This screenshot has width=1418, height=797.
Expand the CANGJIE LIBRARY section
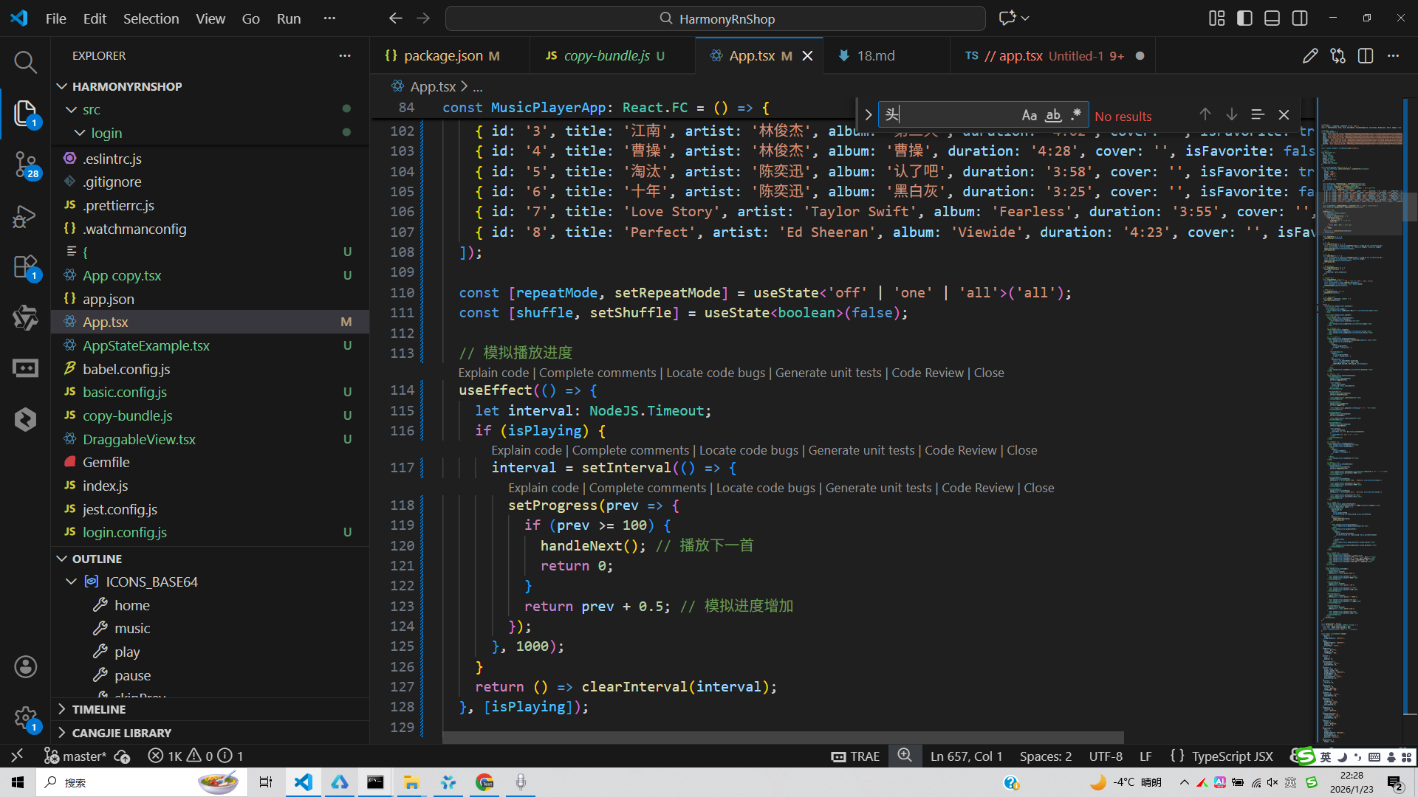121,733
